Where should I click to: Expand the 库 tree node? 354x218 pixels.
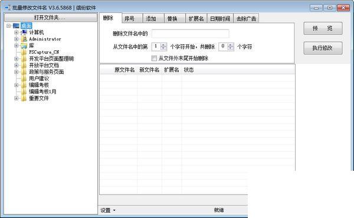click(x=17, y=45)
